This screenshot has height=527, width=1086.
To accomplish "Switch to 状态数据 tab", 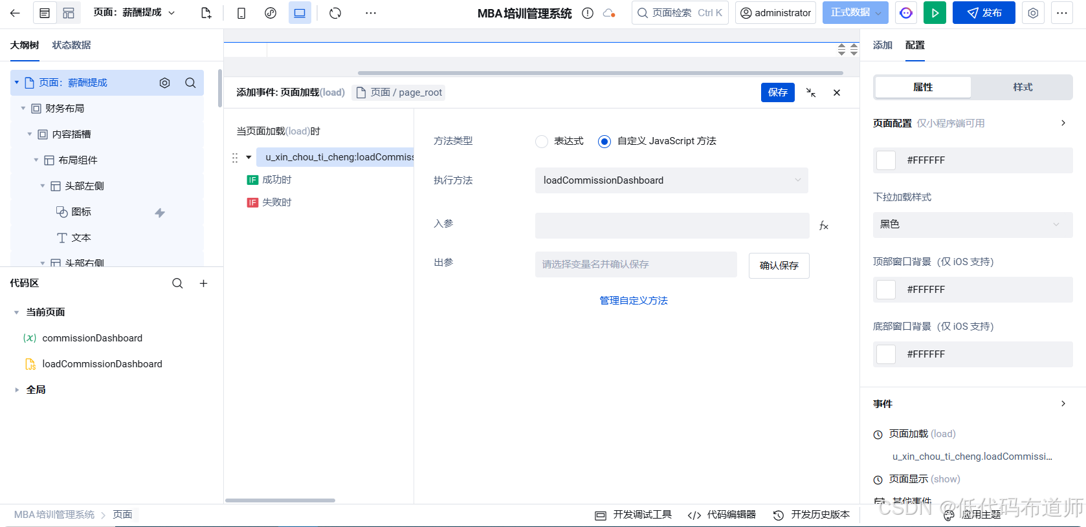I will pyautogui.click(x=71, y=45).
